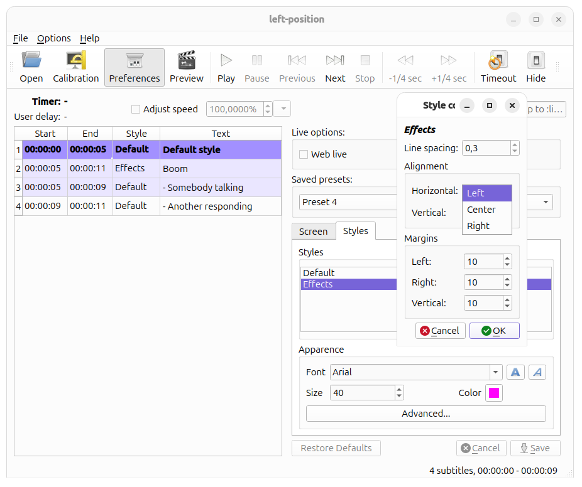Viewport: 582px width, 487px height.
Task: Click the Hide toolbar icon
Action: tap(535, 67)
